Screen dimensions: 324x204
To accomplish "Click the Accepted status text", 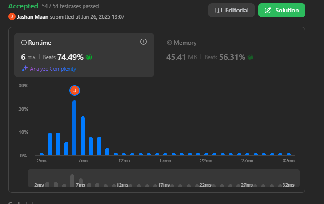I will pos(23,6).
